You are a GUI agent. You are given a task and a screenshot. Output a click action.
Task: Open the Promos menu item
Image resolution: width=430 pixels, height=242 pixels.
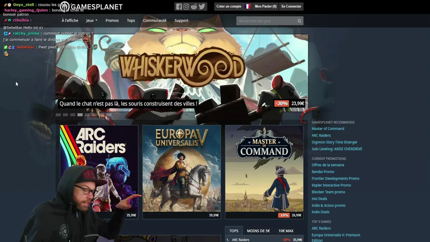coord(112,21)
